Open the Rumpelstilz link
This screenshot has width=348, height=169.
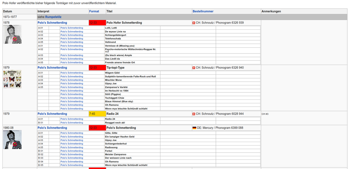(x=53, y=17)
